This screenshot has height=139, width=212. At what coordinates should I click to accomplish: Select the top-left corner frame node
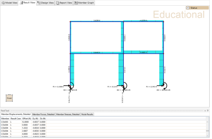click(x=70, y=22)
